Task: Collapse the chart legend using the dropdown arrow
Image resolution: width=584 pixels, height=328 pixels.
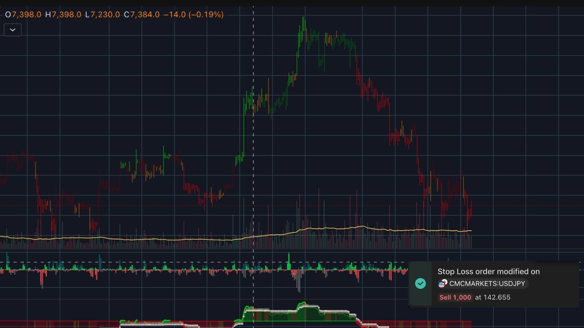Action: (12, 30)
